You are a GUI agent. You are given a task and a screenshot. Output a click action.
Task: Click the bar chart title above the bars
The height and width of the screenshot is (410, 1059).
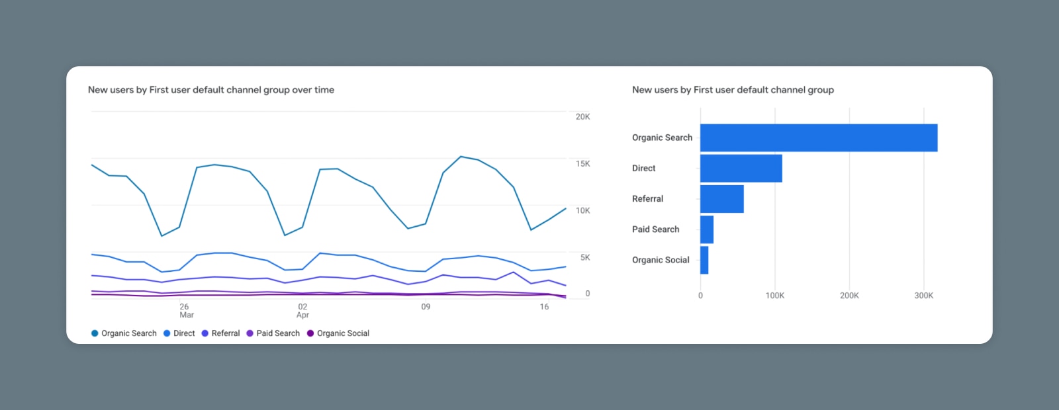733,90
